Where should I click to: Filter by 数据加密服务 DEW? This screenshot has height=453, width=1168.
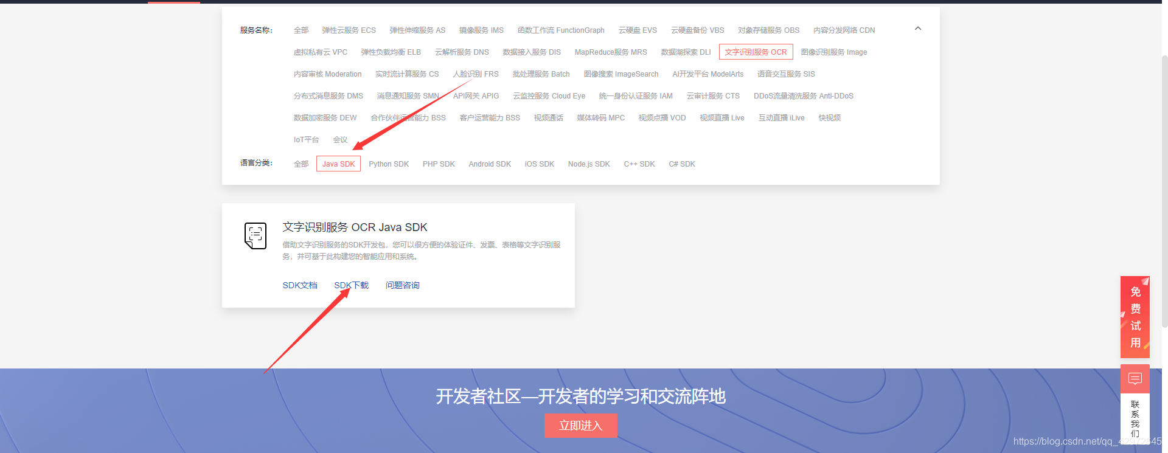click(x=325, y=118)
